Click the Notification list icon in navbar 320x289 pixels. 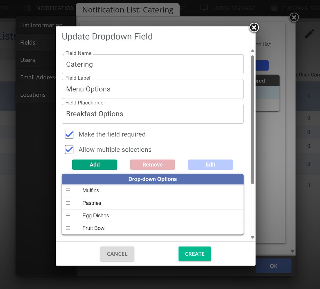point(28,8)
